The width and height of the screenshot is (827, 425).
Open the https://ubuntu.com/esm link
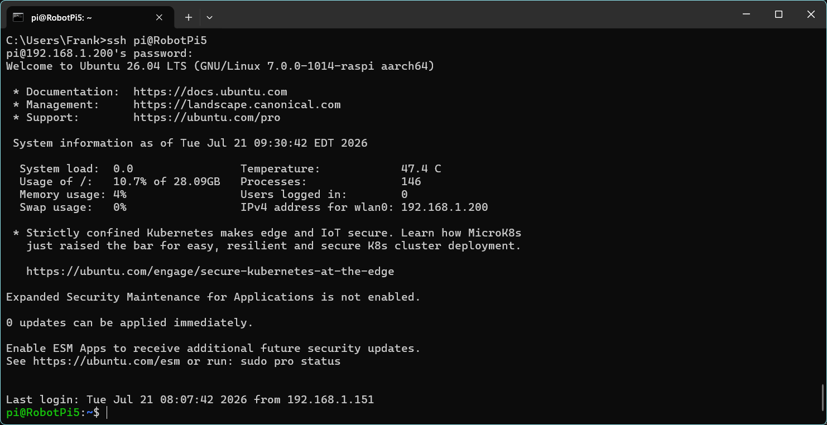107,361
